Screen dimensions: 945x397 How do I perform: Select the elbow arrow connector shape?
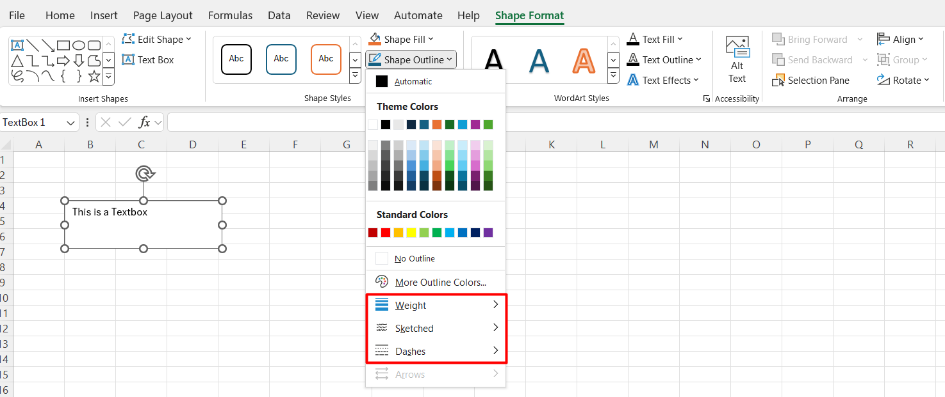coord(48,61)
